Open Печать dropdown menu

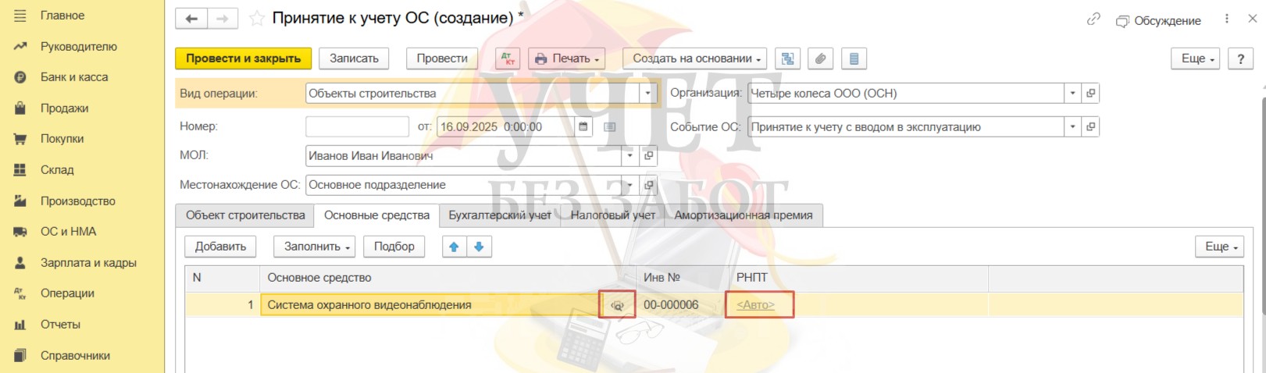point(566,59)
